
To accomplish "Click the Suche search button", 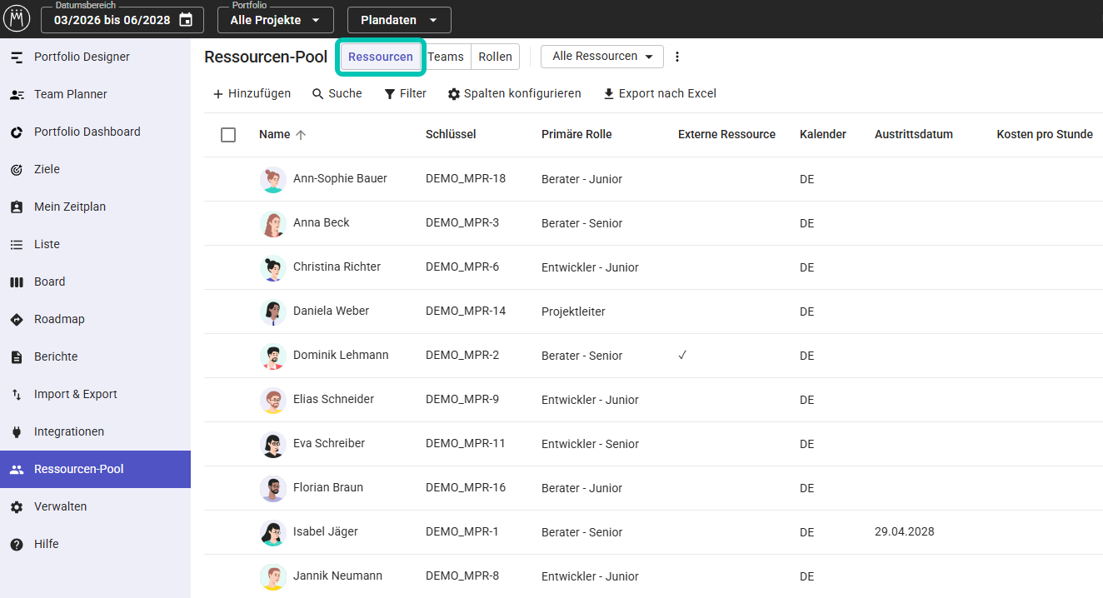I will pos(337,94).
